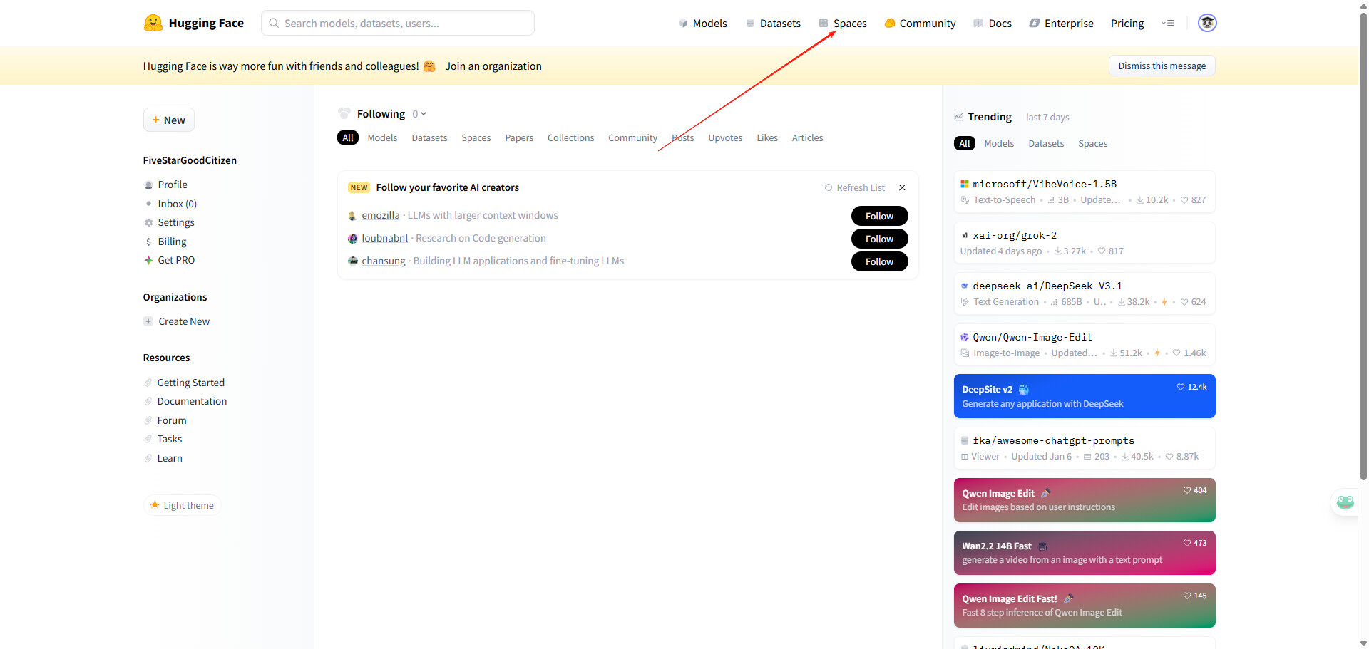Click Create New organization plus icon
The width and height of the screenshot is (1369, 649).
point(148,321)
